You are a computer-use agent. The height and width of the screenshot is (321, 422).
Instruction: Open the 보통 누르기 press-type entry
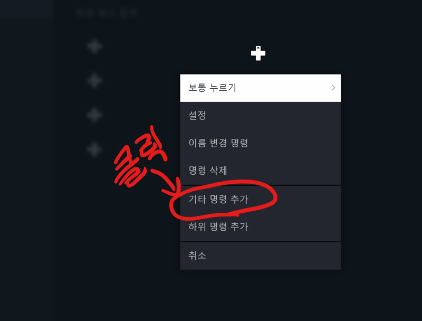260,88
